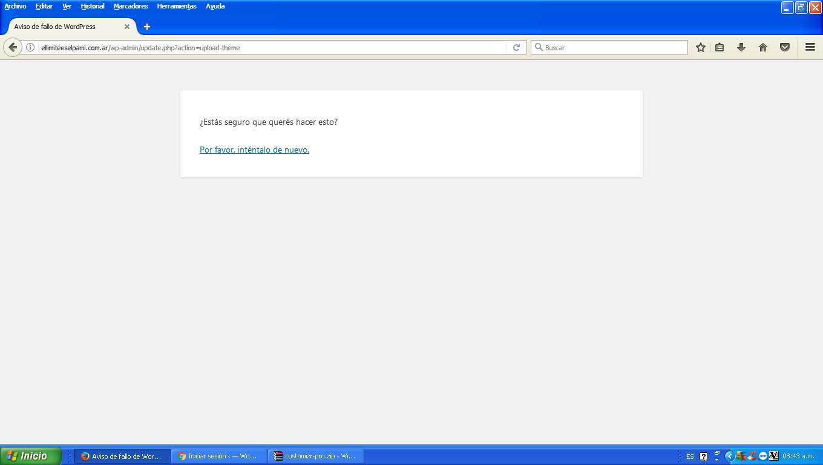823x465 pixels.
Task: Click the help question mark tray icon
Action: [x=703, y=457]
